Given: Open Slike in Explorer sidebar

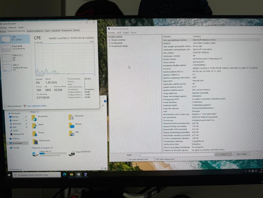Looking at the screenshot, I should [x=13, y=127].
